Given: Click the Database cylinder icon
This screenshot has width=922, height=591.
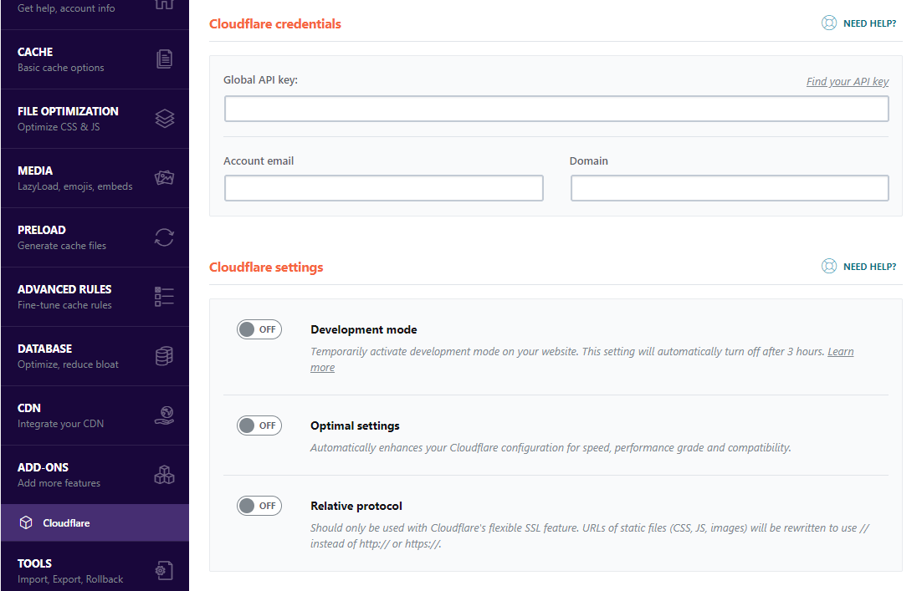Looking at the screenshot, I should (165, 356).
